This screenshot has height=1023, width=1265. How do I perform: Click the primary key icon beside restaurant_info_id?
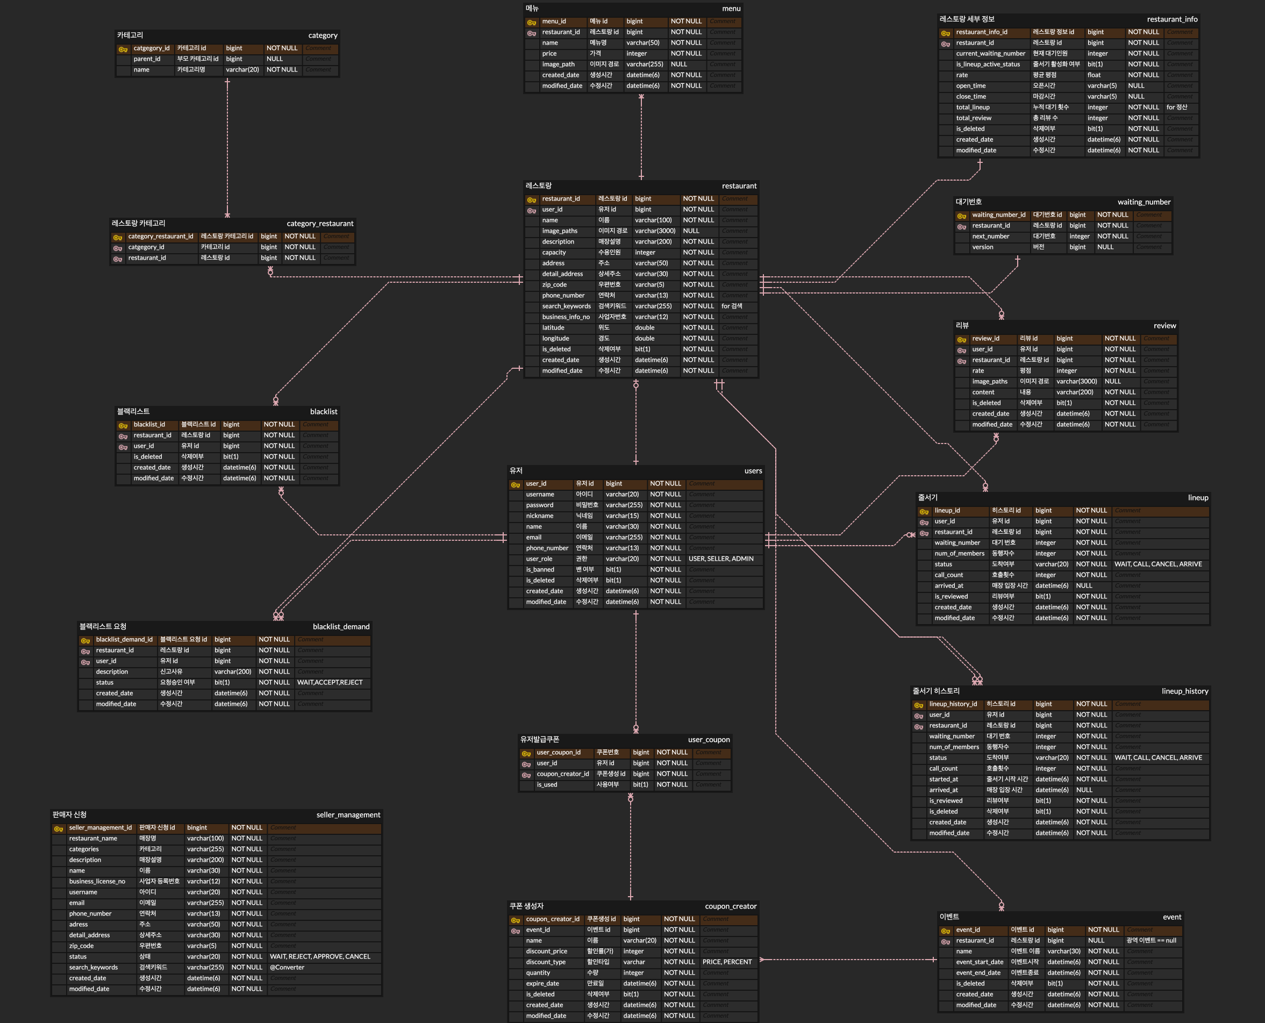pyautogui.click(x=946, y=33)
